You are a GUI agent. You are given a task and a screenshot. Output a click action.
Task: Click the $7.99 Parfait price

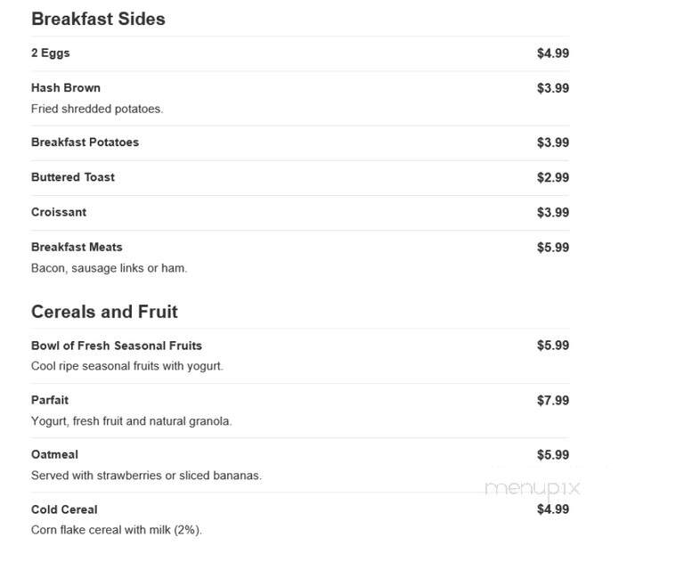point(553,400)
